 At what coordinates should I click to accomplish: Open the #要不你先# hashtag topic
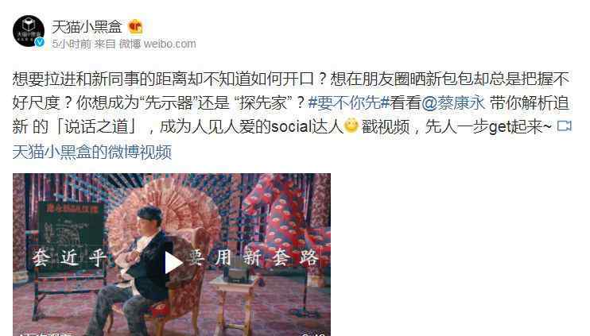(348, 102)
